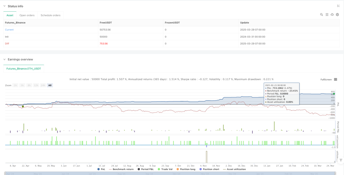Open the settings gear icon

[337, 15]
